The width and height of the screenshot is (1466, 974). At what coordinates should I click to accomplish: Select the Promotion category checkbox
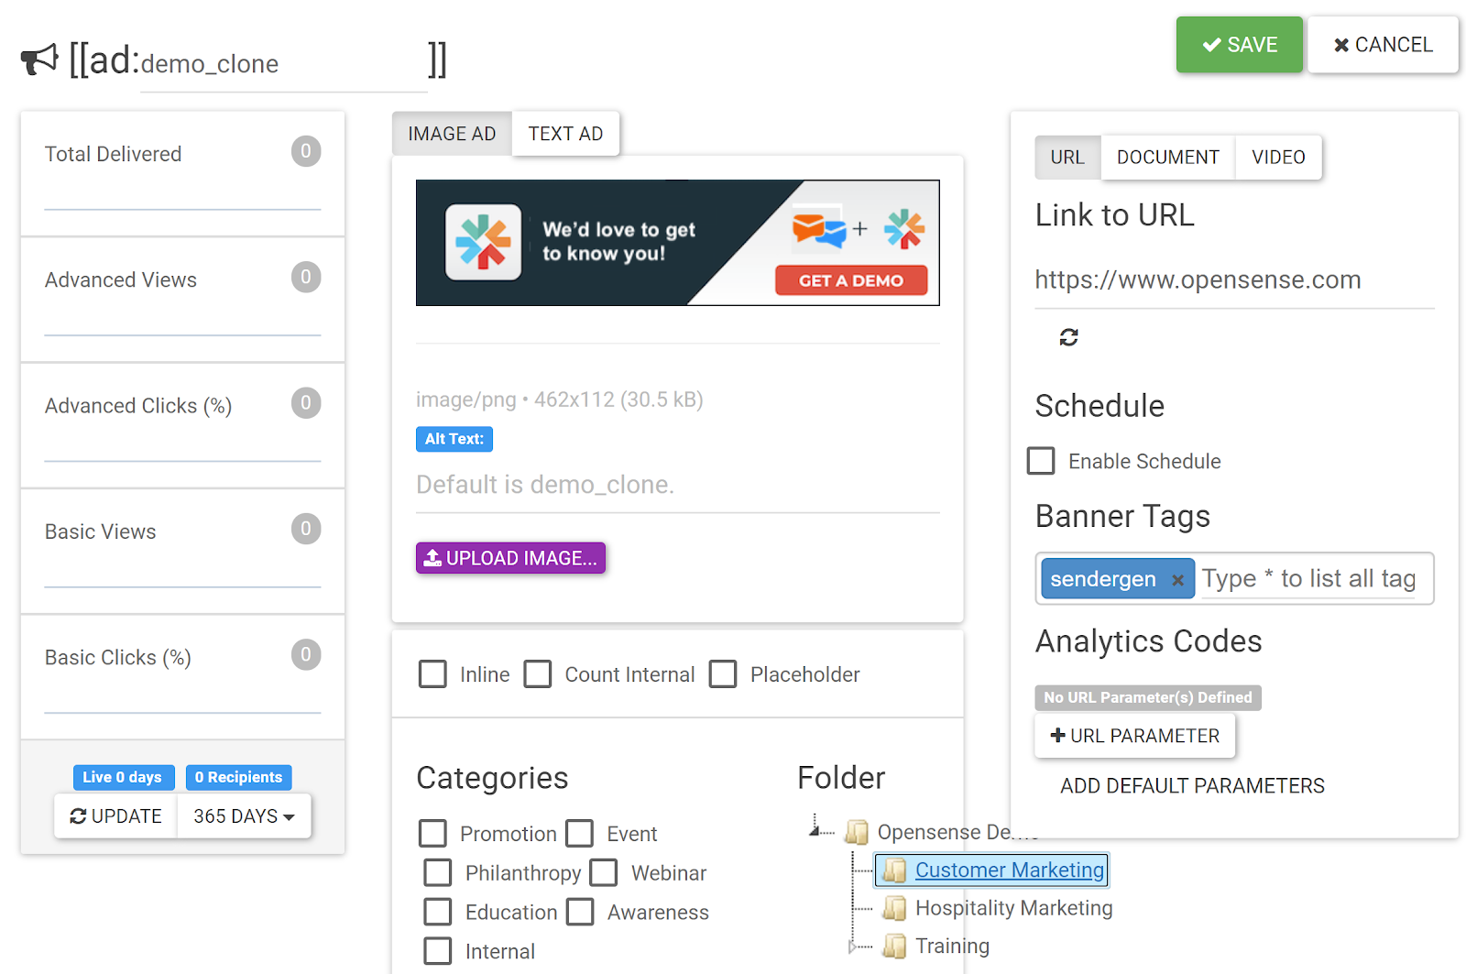coord(432,834)
